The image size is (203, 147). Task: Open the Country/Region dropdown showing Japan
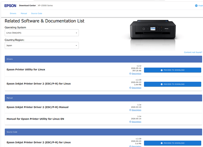pyautogui.click(x=42, y=45)
